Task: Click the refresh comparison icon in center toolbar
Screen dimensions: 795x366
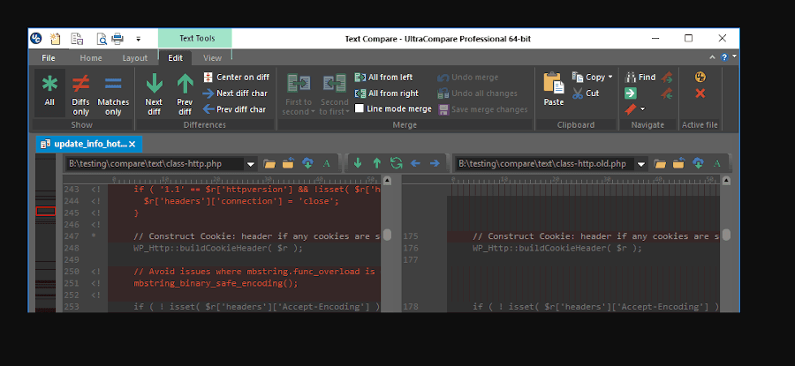Action: tap(396, 163)
